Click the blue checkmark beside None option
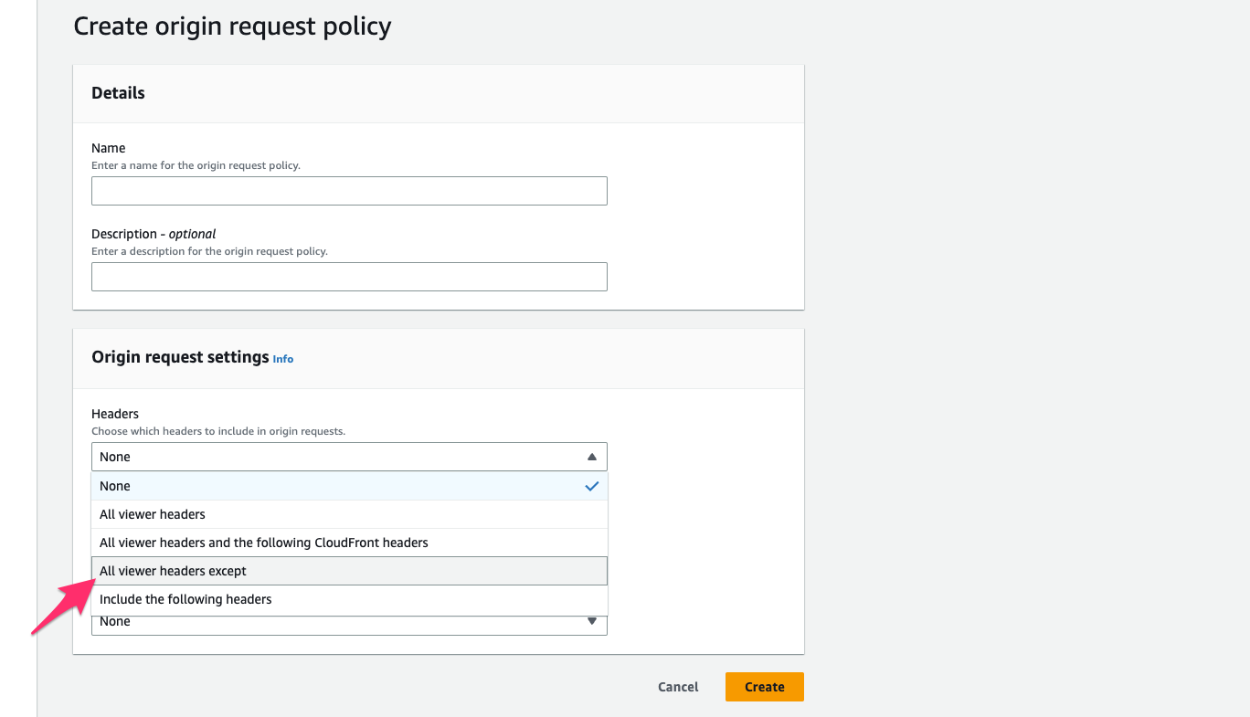1250x717 pixels. click(592, 486)
